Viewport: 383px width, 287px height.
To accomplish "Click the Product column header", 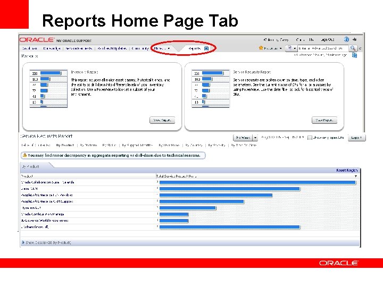I will coord(27,176).
